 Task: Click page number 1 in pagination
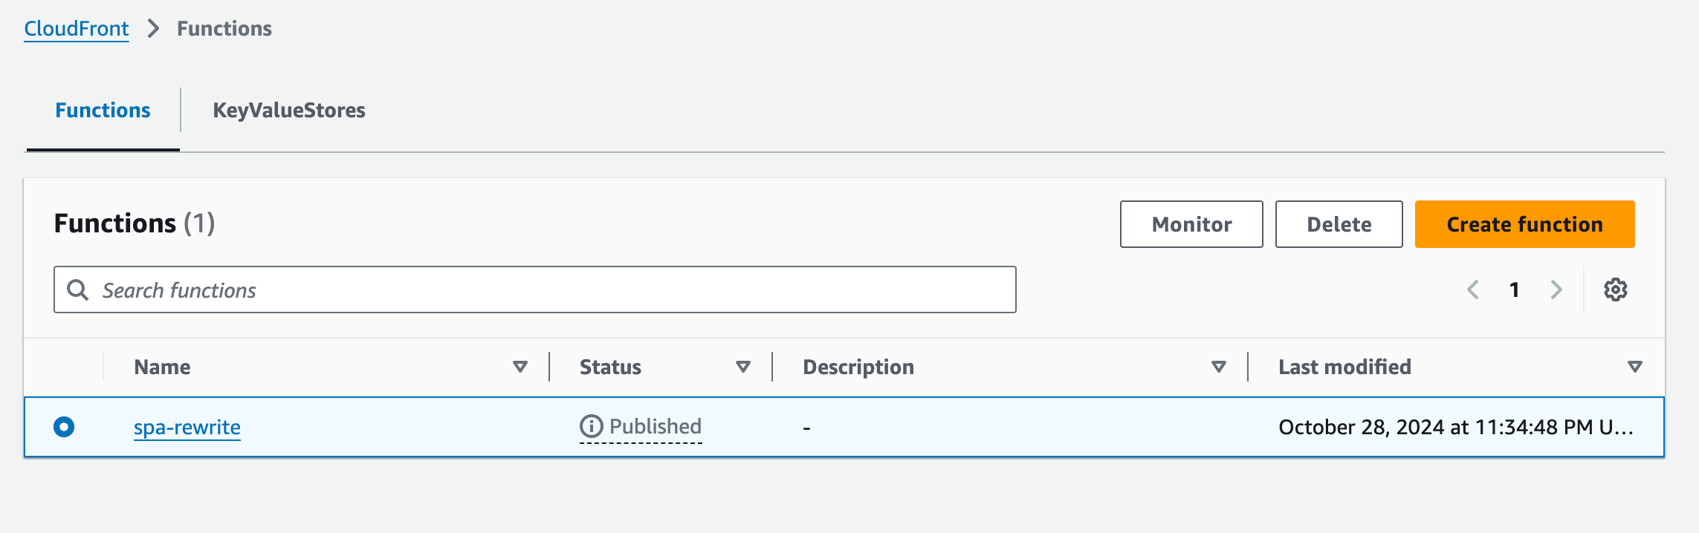point(1514,290)
